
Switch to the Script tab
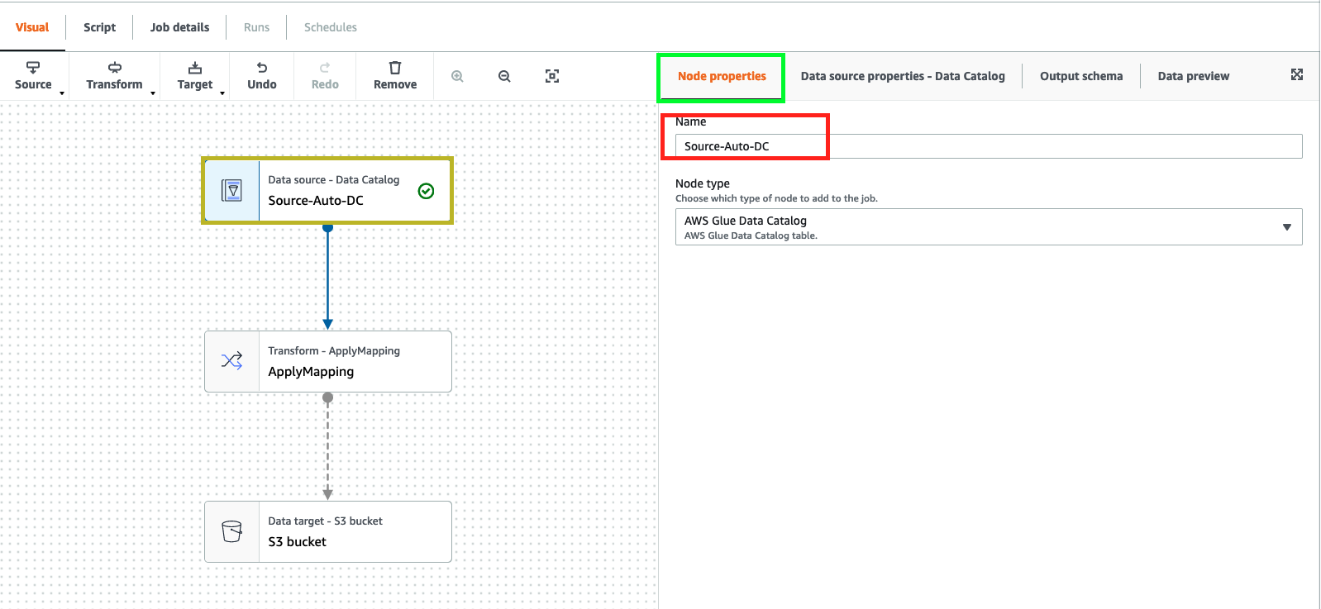(x=99, y=27)
